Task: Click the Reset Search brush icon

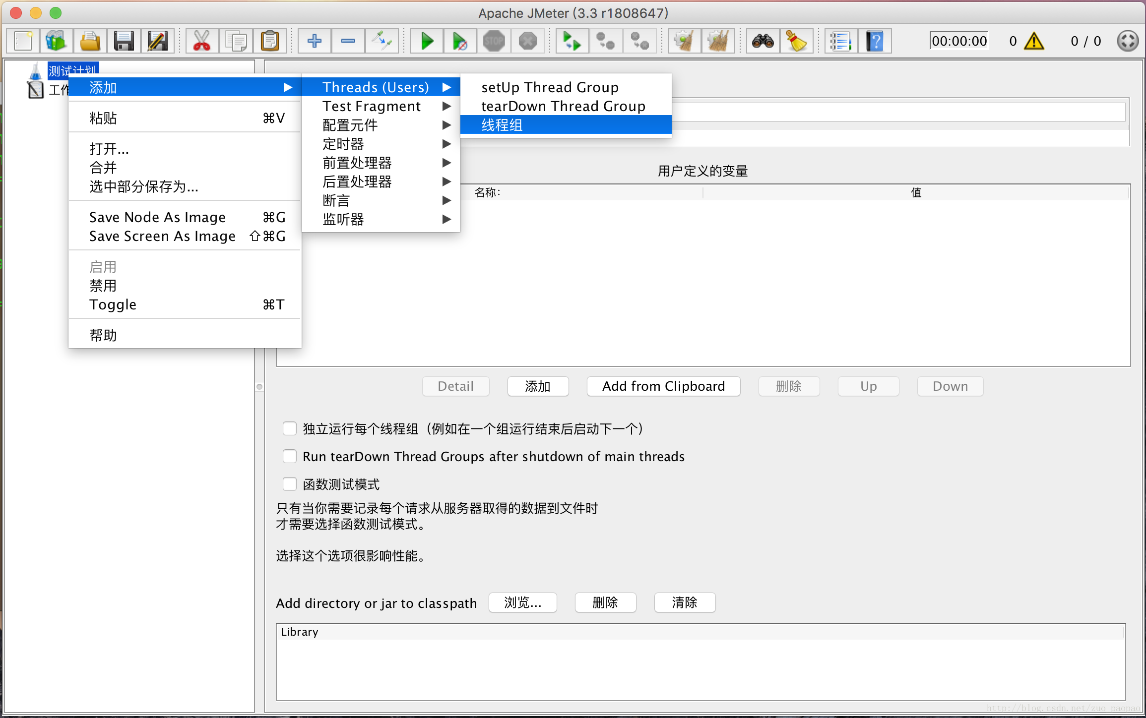Action: pos(797,41)
